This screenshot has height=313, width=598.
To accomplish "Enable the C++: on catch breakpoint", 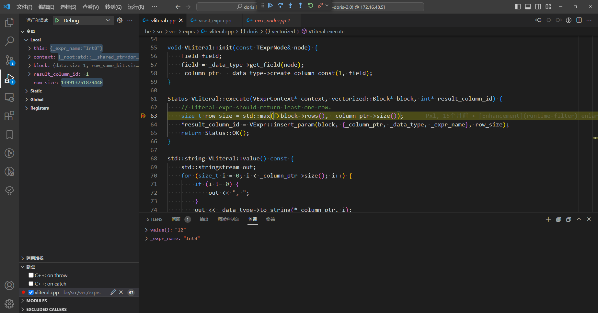I will [x=31, y=284].
